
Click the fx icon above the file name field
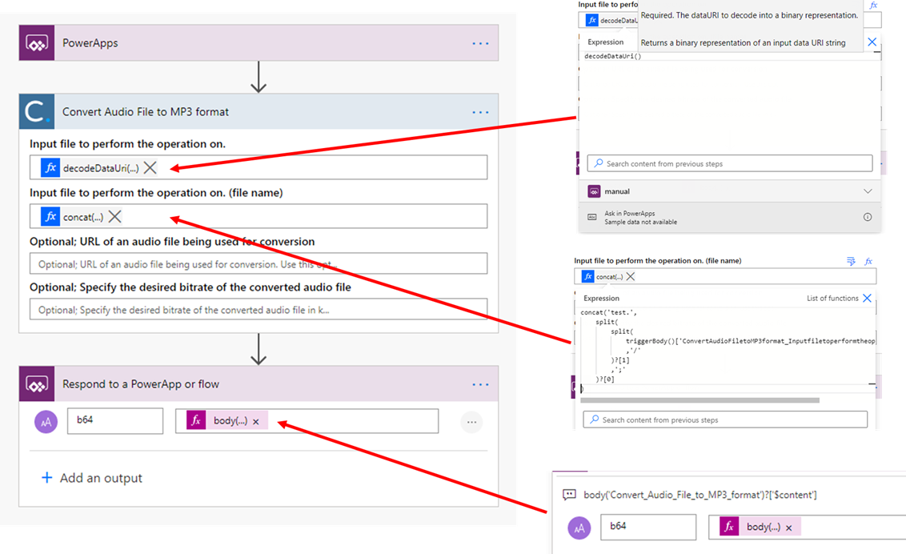pos(868,261)
